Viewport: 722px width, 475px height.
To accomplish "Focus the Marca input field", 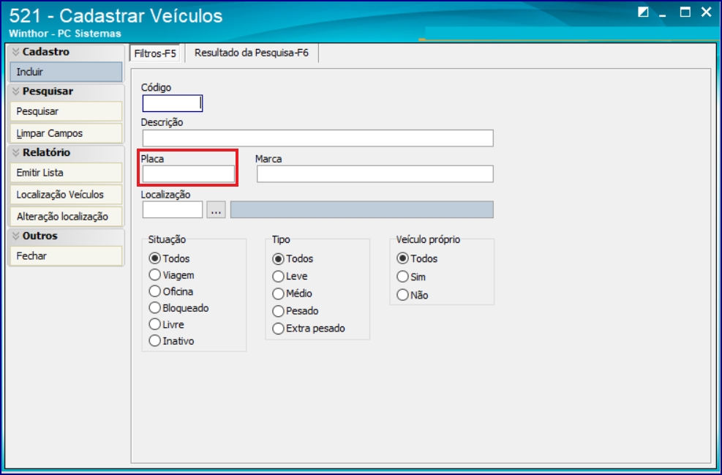I will (375, 174).
